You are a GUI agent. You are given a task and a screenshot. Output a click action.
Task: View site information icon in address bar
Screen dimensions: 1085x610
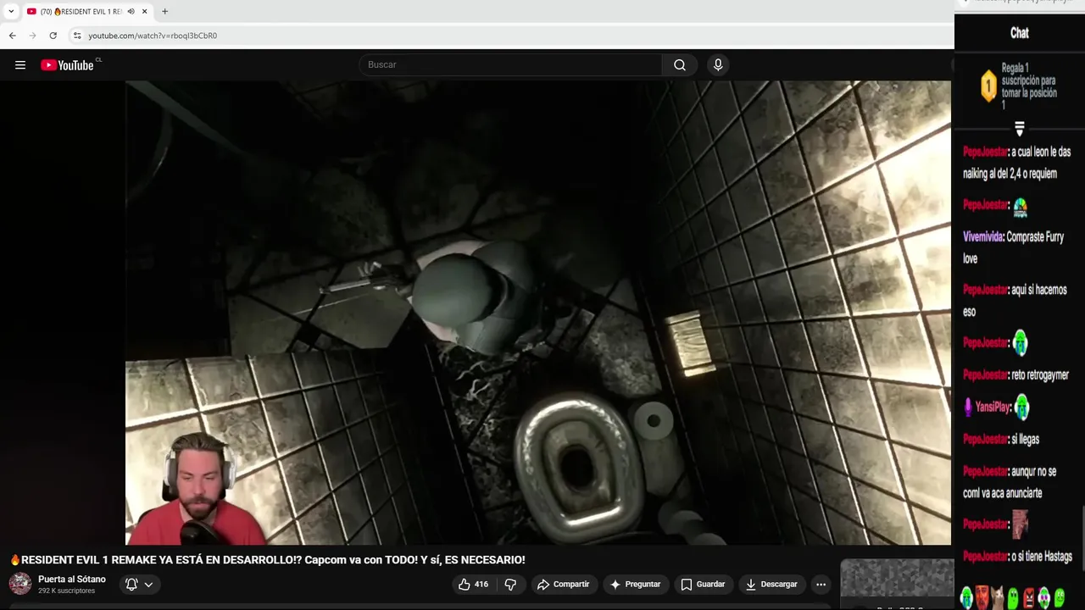77,36
